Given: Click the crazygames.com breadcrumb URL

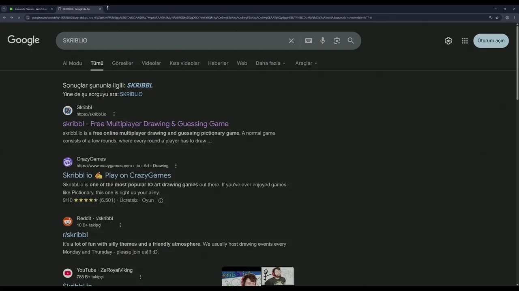Looking at the screenshot, I should point(122,166).
